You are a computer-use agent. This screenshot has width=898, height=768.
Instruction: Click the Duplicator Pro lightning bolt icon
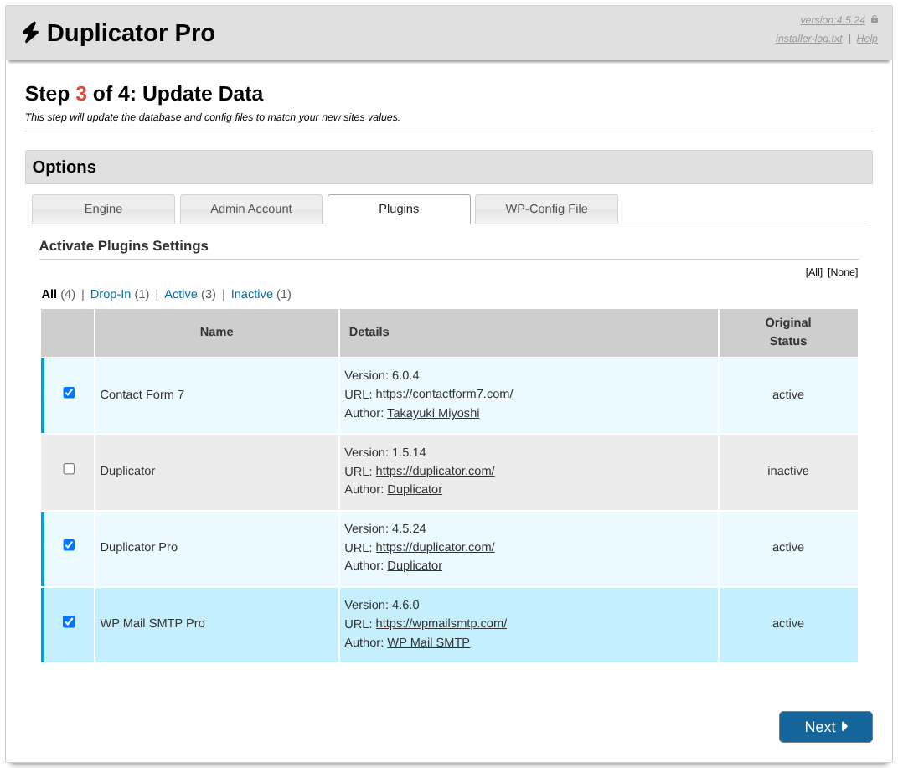click(x=30, y=33)
